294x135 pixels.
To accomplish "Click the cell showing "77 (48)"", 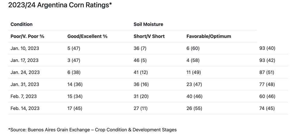I will point(267,84).
